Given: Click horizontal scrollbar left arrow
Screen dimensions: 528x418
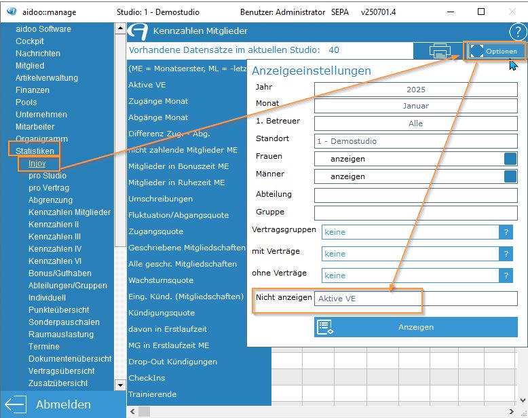Looking at the screenshot, I should point(132,412).
